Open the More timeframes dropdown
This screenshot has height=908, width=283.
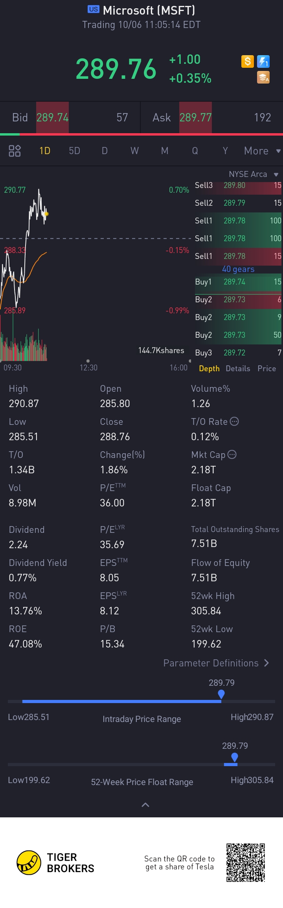[262, 151]
